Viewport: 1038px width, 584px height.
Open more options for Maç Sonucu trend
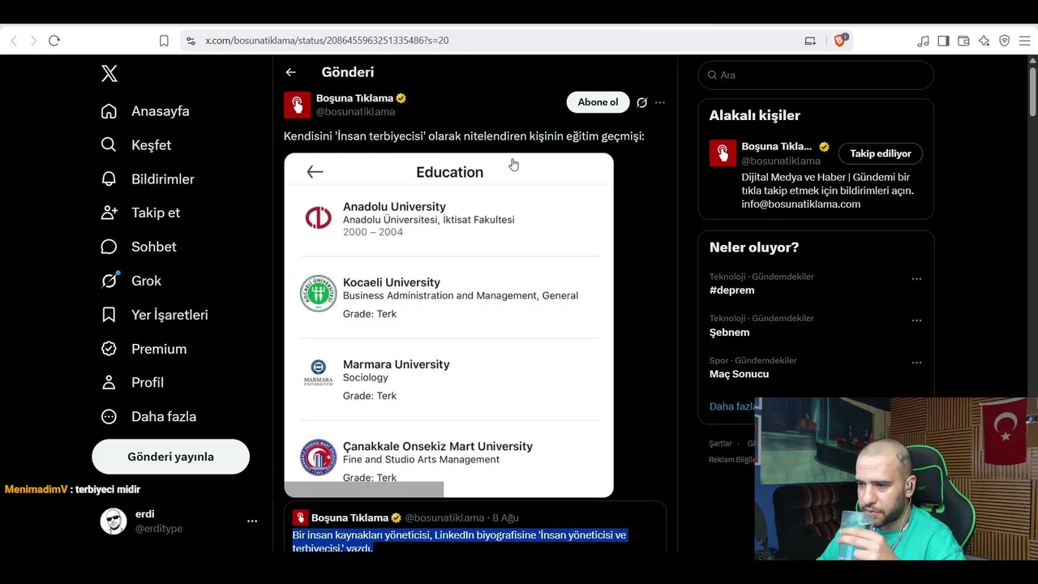(x=916, y=363)
